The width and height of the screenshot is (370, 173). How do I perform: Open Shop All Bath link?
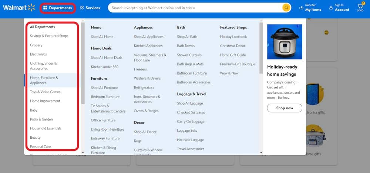click(x=187, y=37)
